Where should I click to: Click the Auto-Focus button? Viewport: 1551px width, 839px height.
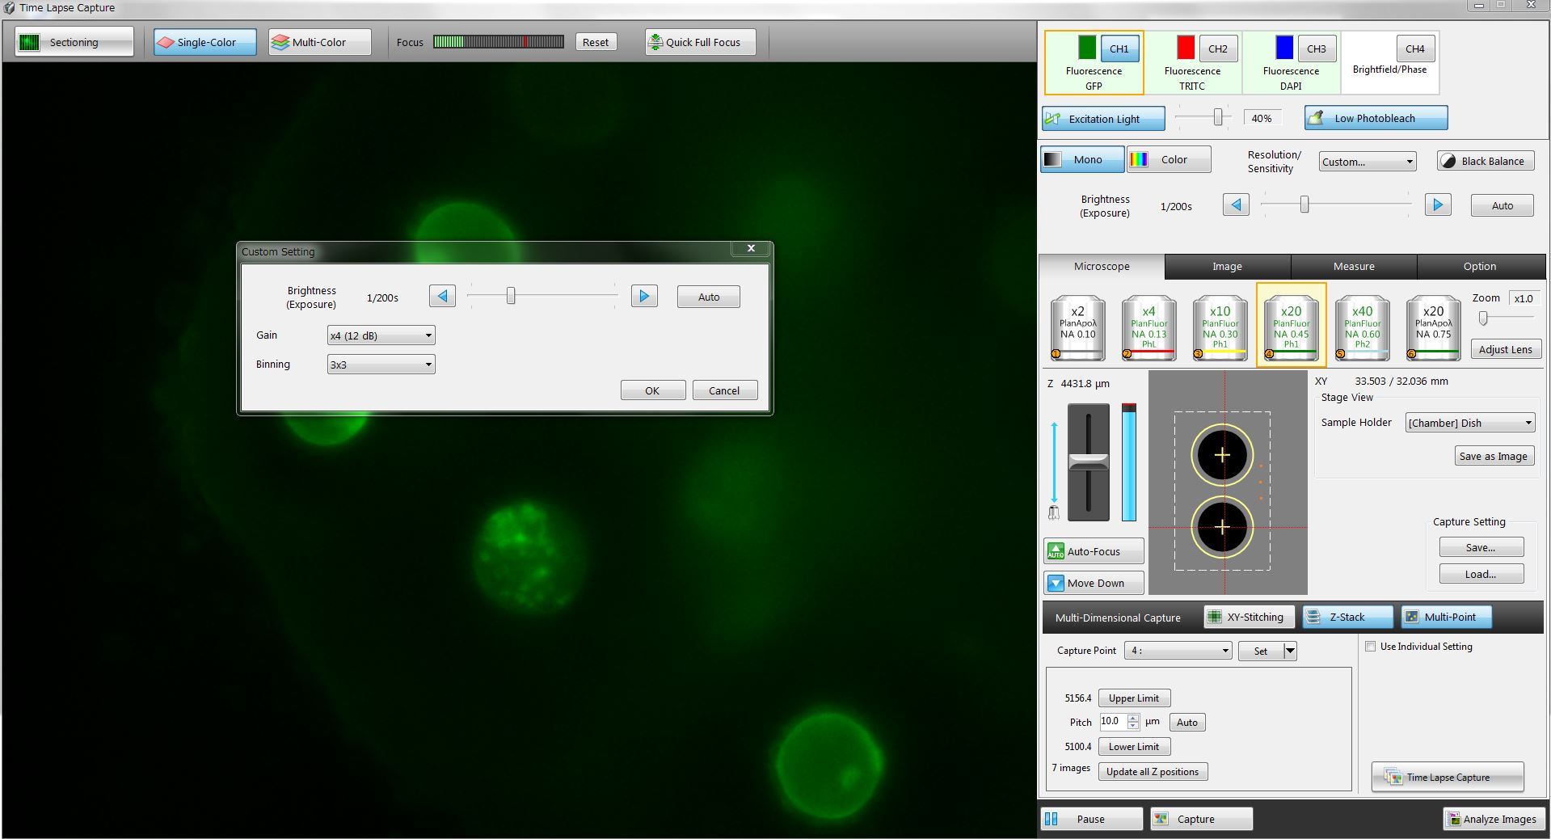click(1094, 551)
